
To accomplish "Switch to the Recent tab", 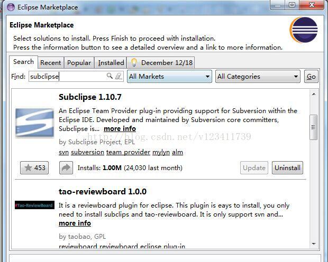I will [51, 62].
